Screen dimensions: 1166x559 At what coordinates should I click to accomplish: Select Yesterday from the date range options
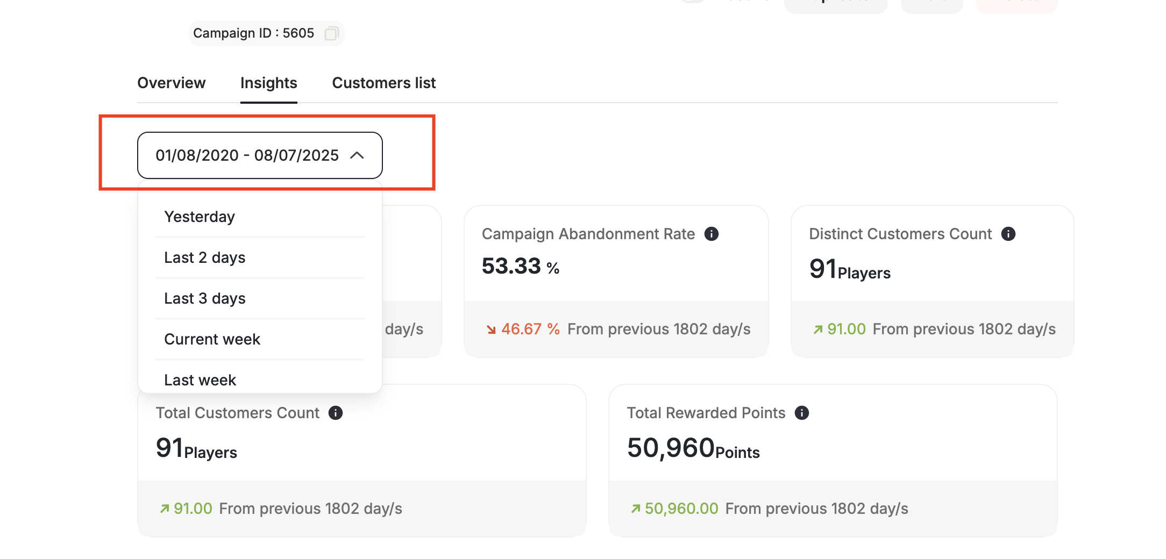click(199, 216)
